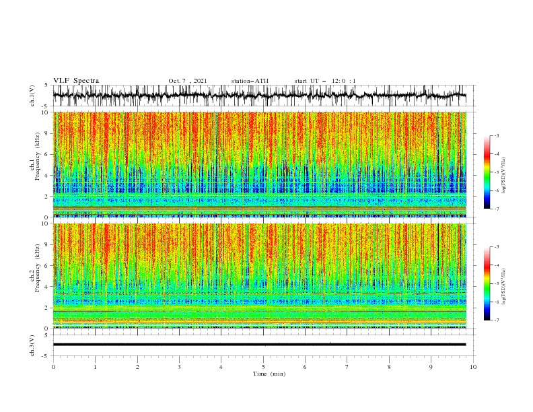
Task: Click the "-3" tick on ch.2 colorbar
Action: click(x=496, y=247)
